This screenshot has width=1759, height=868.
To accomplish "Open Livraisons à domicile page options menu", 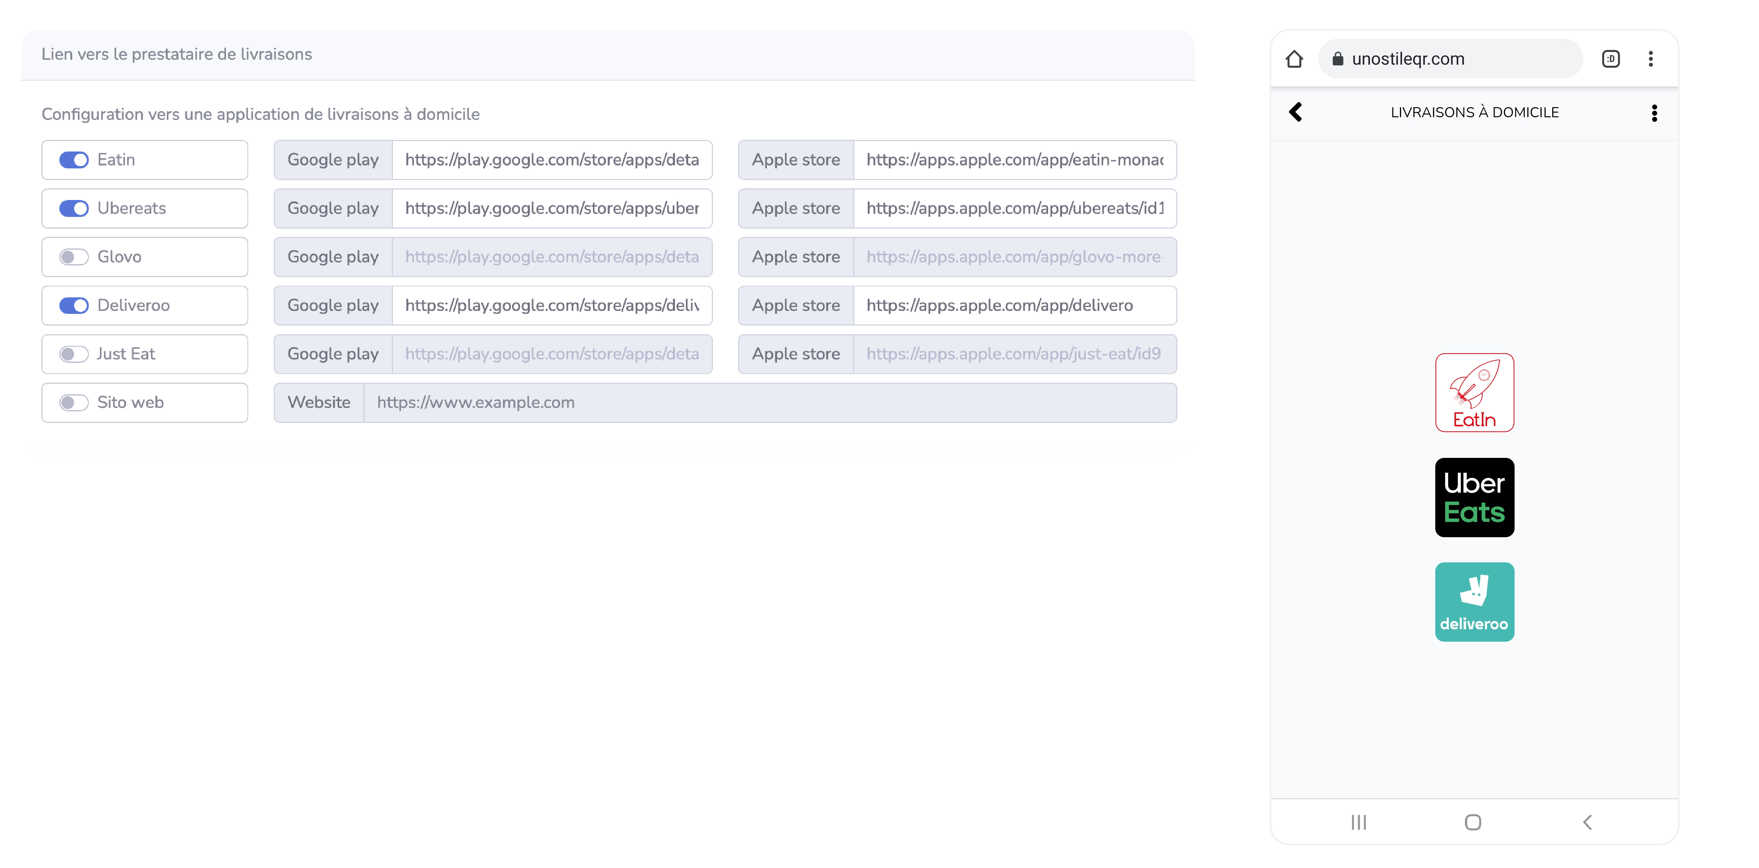I will (x=1654, y=113).
